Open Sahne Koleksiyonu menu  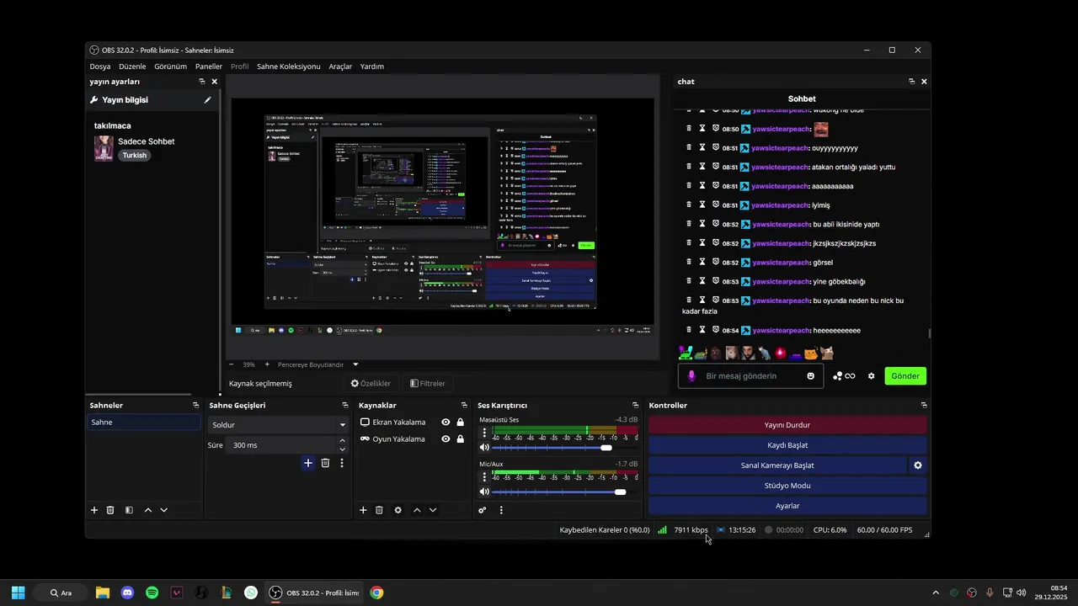coord(289,66)
